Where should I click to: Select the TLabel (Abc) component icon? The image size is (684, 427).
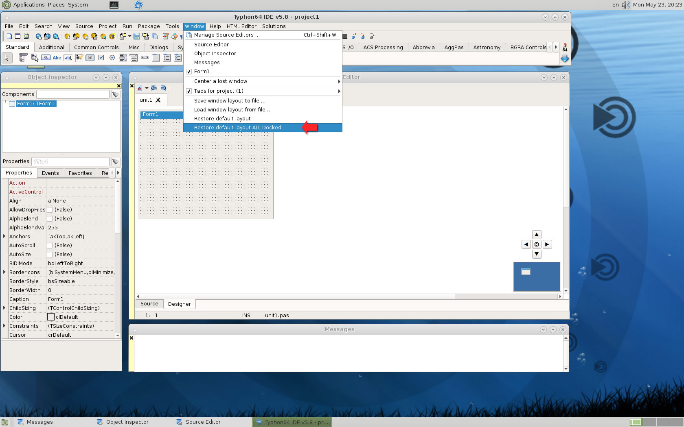pyautogui.click(x=57, y=58)
